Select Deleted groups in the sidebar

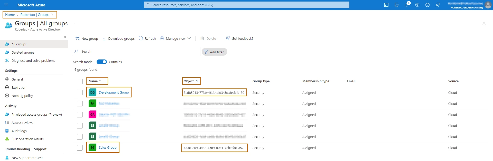point(23,52)
